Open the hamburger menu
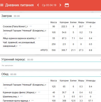 2,5
